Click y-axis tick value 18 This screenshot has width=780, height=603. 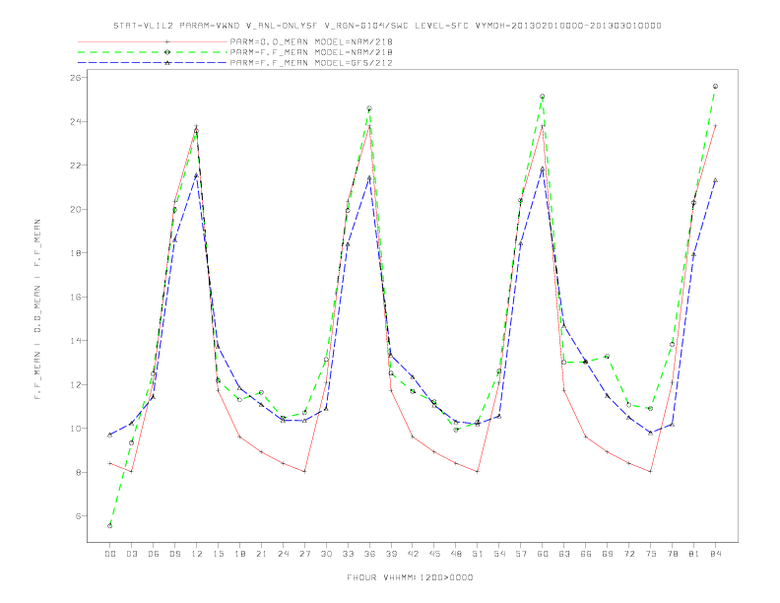click(76, 253)
